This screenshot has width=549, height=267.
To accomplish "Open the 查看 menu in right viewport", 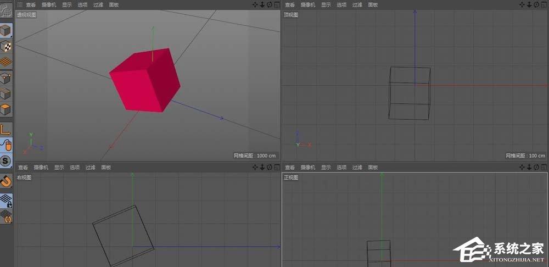I will [x=23, y=168].
